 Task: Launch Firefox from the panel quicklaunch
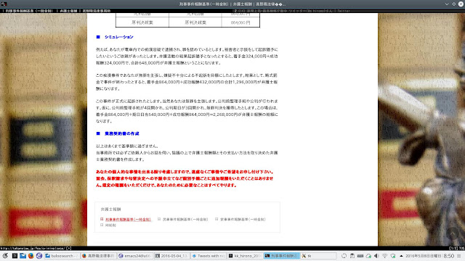click(x=31, y=256)
